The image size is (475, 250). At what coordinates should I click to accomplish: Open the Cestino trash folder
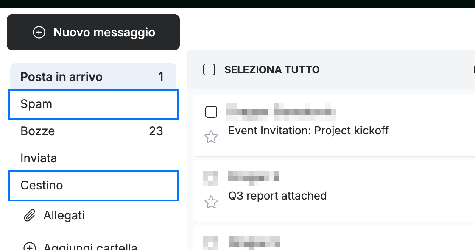pos(93,186)
